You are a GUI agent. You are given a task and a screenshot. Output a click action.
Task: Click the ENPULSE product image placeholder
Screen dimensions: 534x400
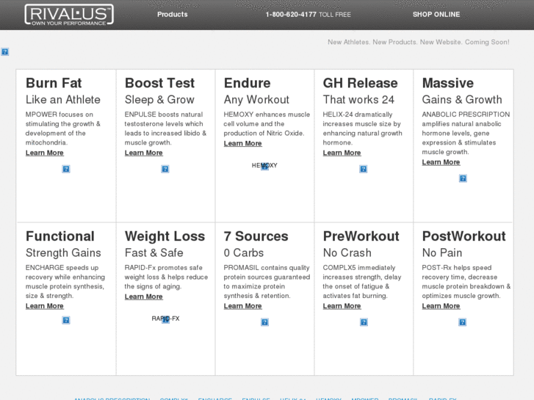tap(165, 169)
